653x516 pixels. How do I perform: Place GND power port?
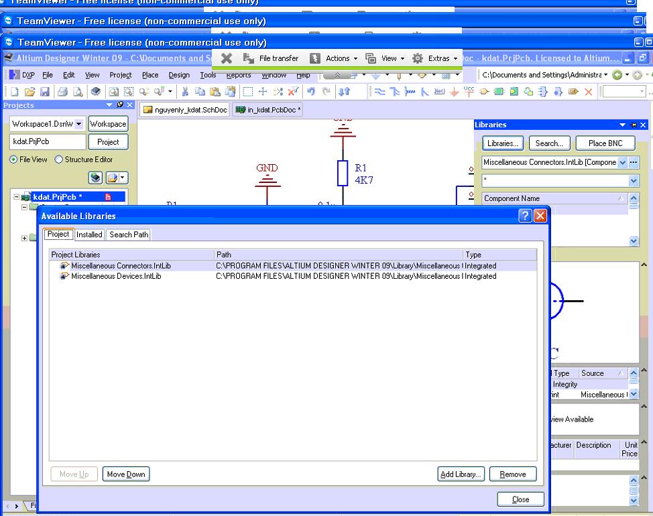tap(455, 92)
